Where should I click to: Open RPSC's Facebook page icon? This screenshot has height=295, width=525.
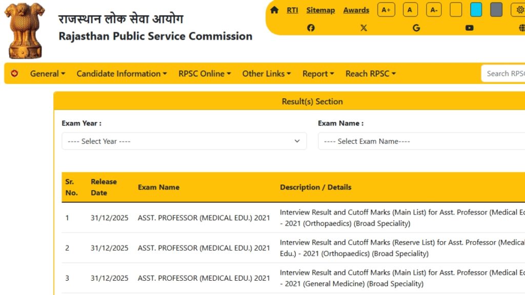click(311, 28)
